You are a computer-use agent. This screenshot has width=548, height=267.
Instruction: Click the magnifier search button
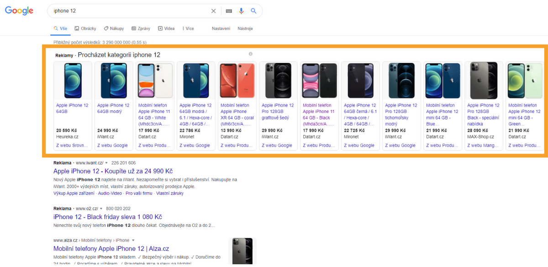coord(254,11)
